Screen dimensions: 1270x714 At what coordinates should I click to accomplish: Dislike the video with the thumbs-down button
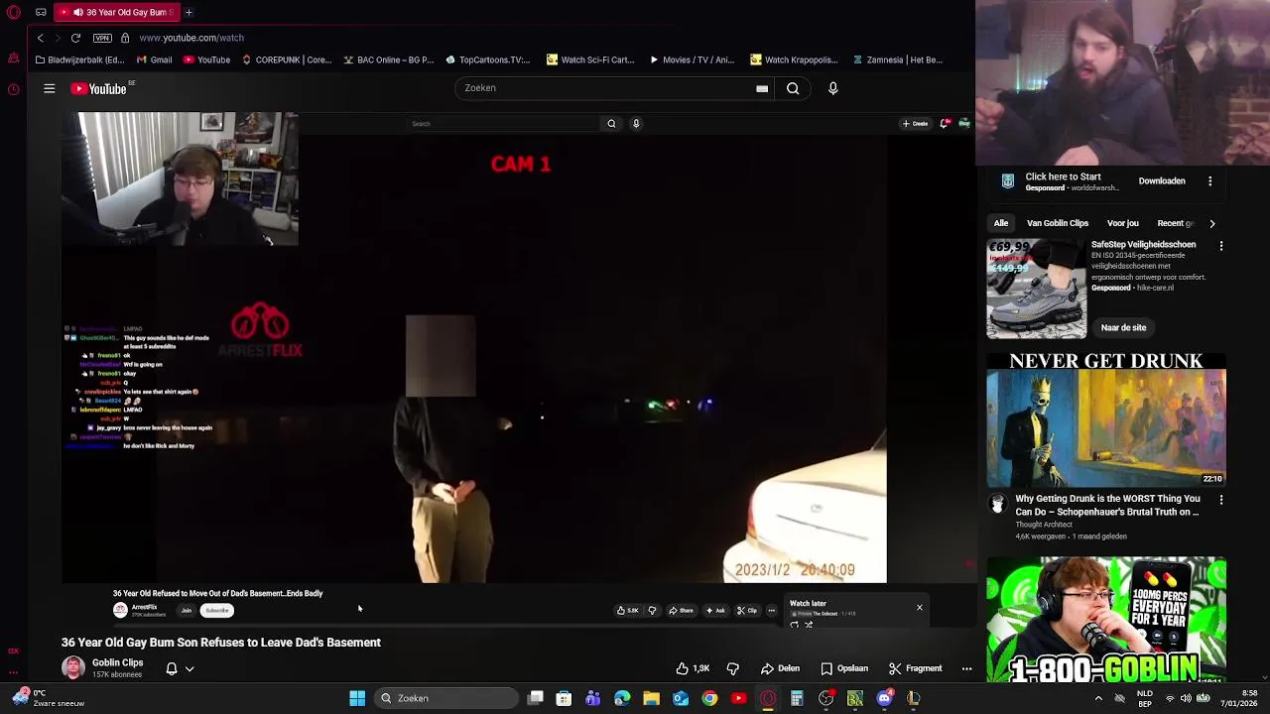click(733, 668)
